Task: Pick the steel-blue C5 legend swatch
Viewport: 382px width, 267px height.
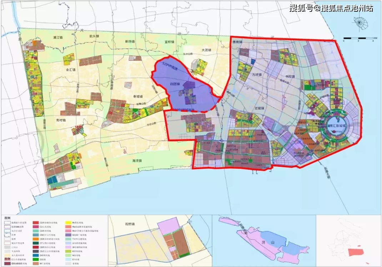Action: (36, 235)
